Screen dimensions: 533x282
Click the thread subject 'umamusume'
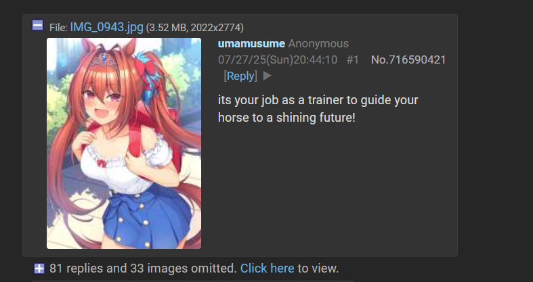point(251,43)
